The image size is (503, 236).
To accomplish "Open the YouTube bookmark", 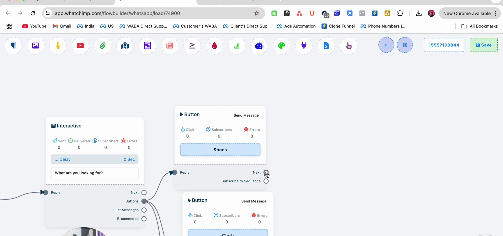I will click(x=34, y=26).
